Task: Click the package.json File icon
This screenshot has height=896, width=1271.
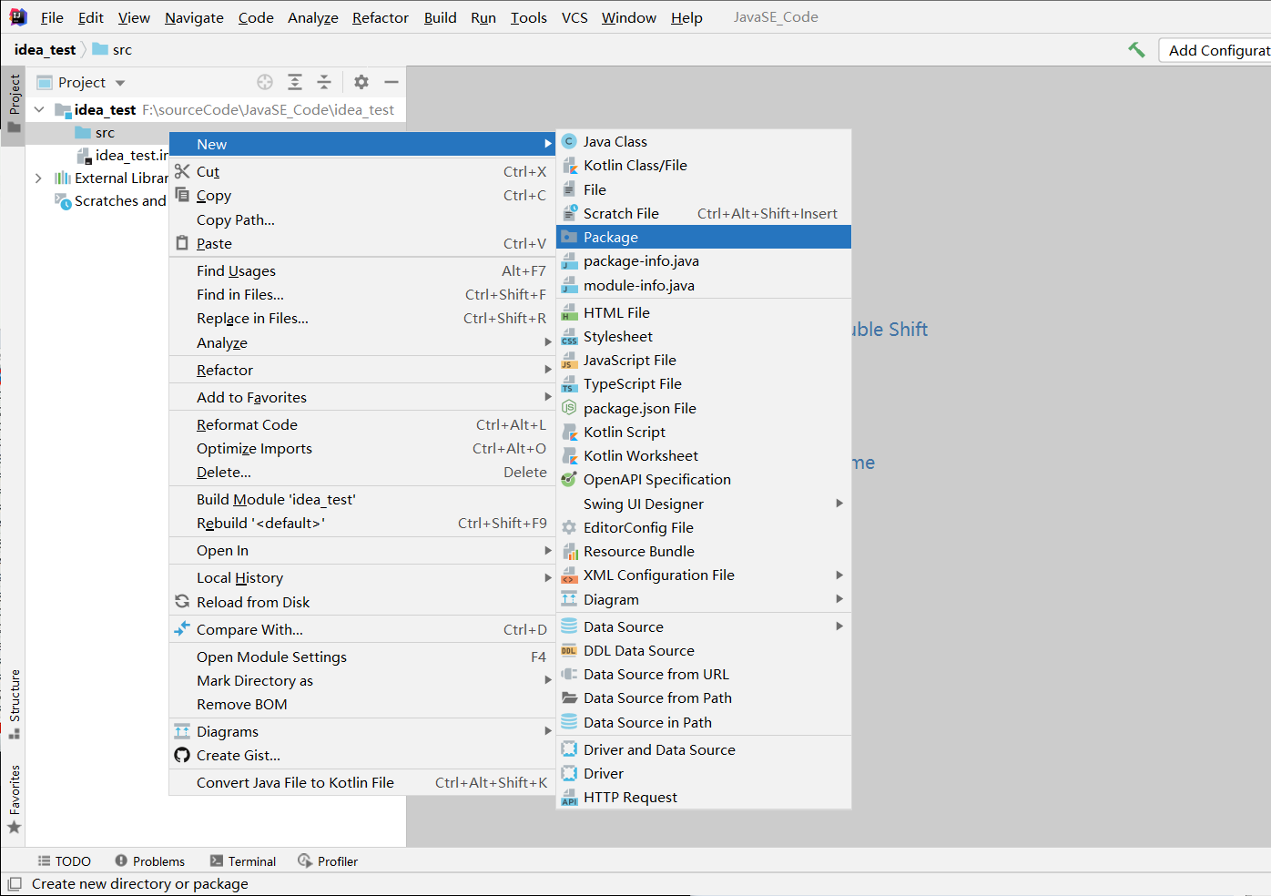Action: pyautogui.click(x=570, y=408)
